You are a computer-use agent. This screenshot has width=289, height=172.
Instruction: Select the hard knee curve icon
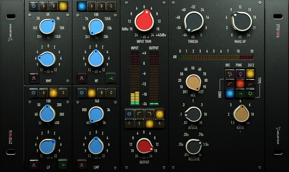[x=250, y=84]
